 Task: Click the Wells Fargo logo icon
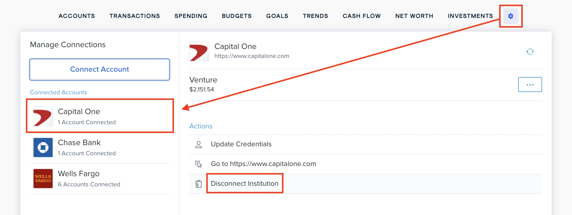(x=43, y=179)
